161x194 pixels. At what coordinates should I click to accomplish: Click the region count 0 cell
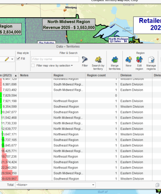coord(116,96)
